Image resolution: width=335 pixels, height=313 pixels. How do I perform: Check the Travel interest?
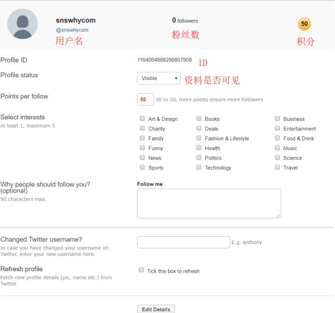tap(277, 167)
